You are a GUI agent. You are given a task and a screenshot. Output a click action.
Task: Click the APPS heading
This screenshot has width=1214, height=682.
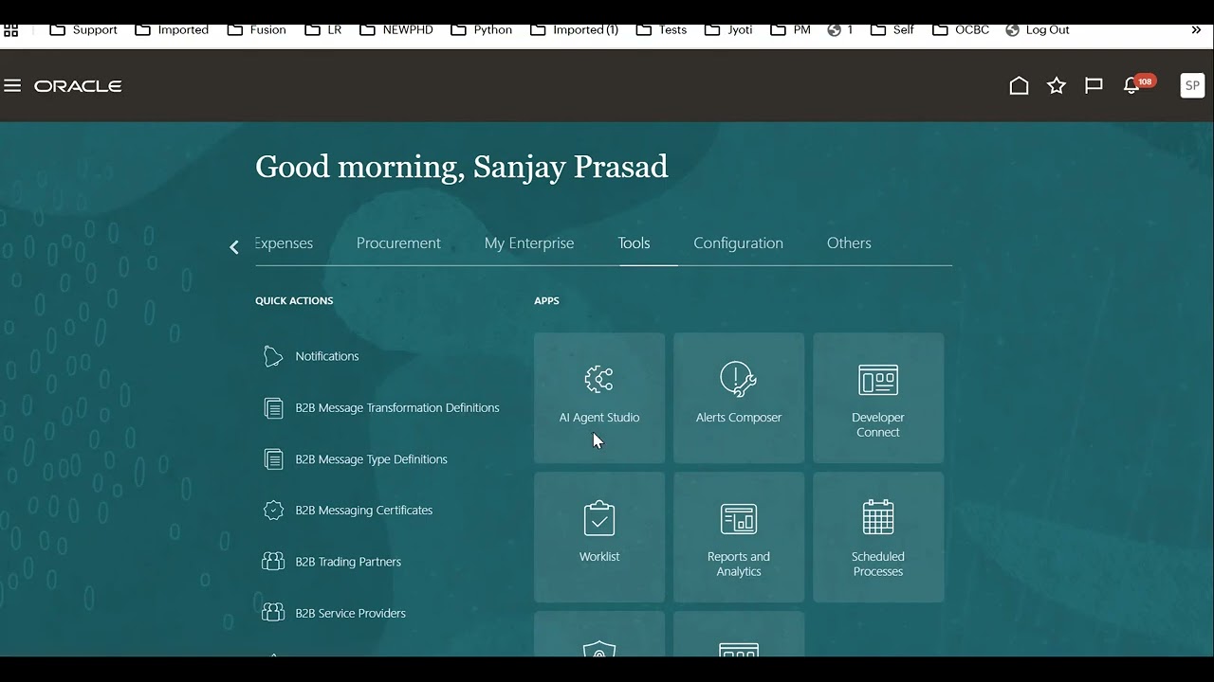546,301
